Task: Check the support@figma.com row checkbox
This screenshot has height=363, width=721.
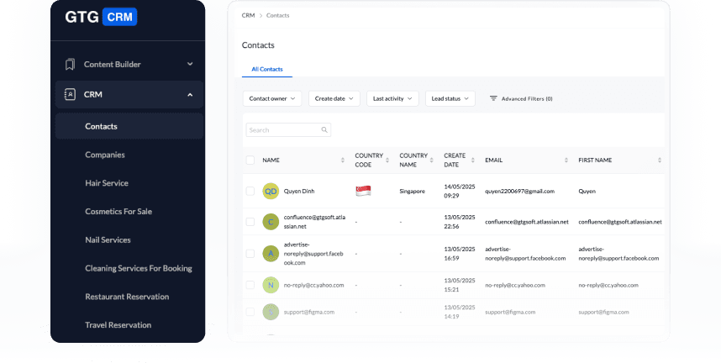Action: [250, 312]
